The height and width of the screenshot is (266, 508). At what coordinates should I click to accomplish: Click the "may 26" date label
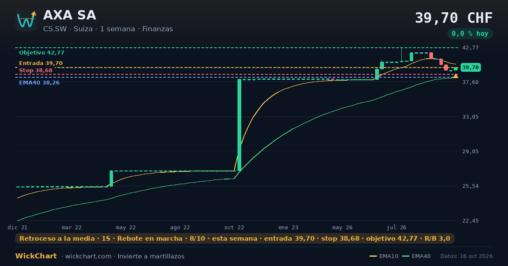342,227
